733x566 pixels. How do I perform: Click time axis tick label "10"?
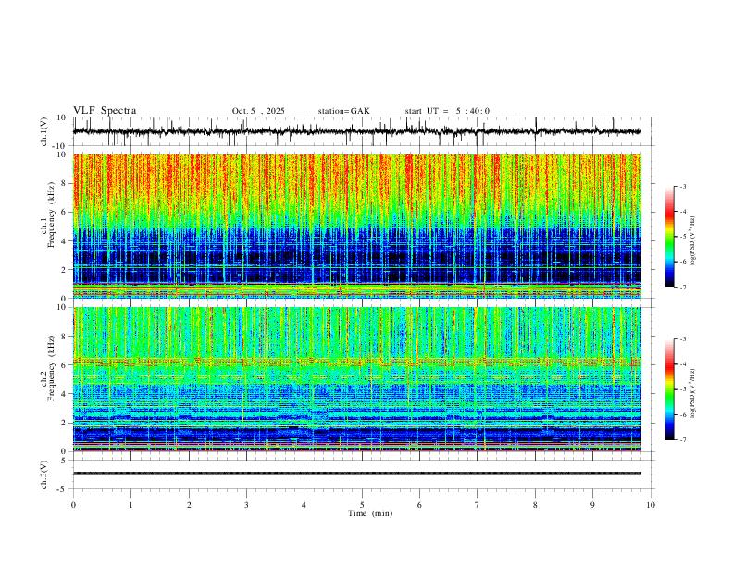point(651,505)
